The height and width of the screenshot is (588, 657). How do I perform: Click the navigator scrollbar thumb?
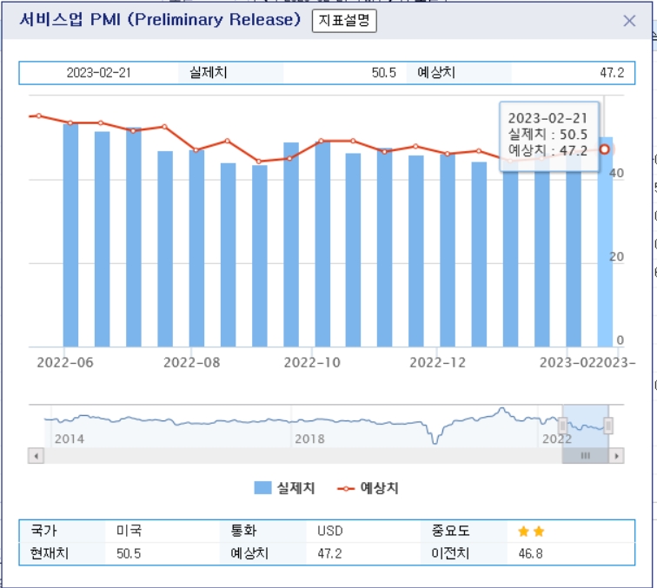coord(586,456)
